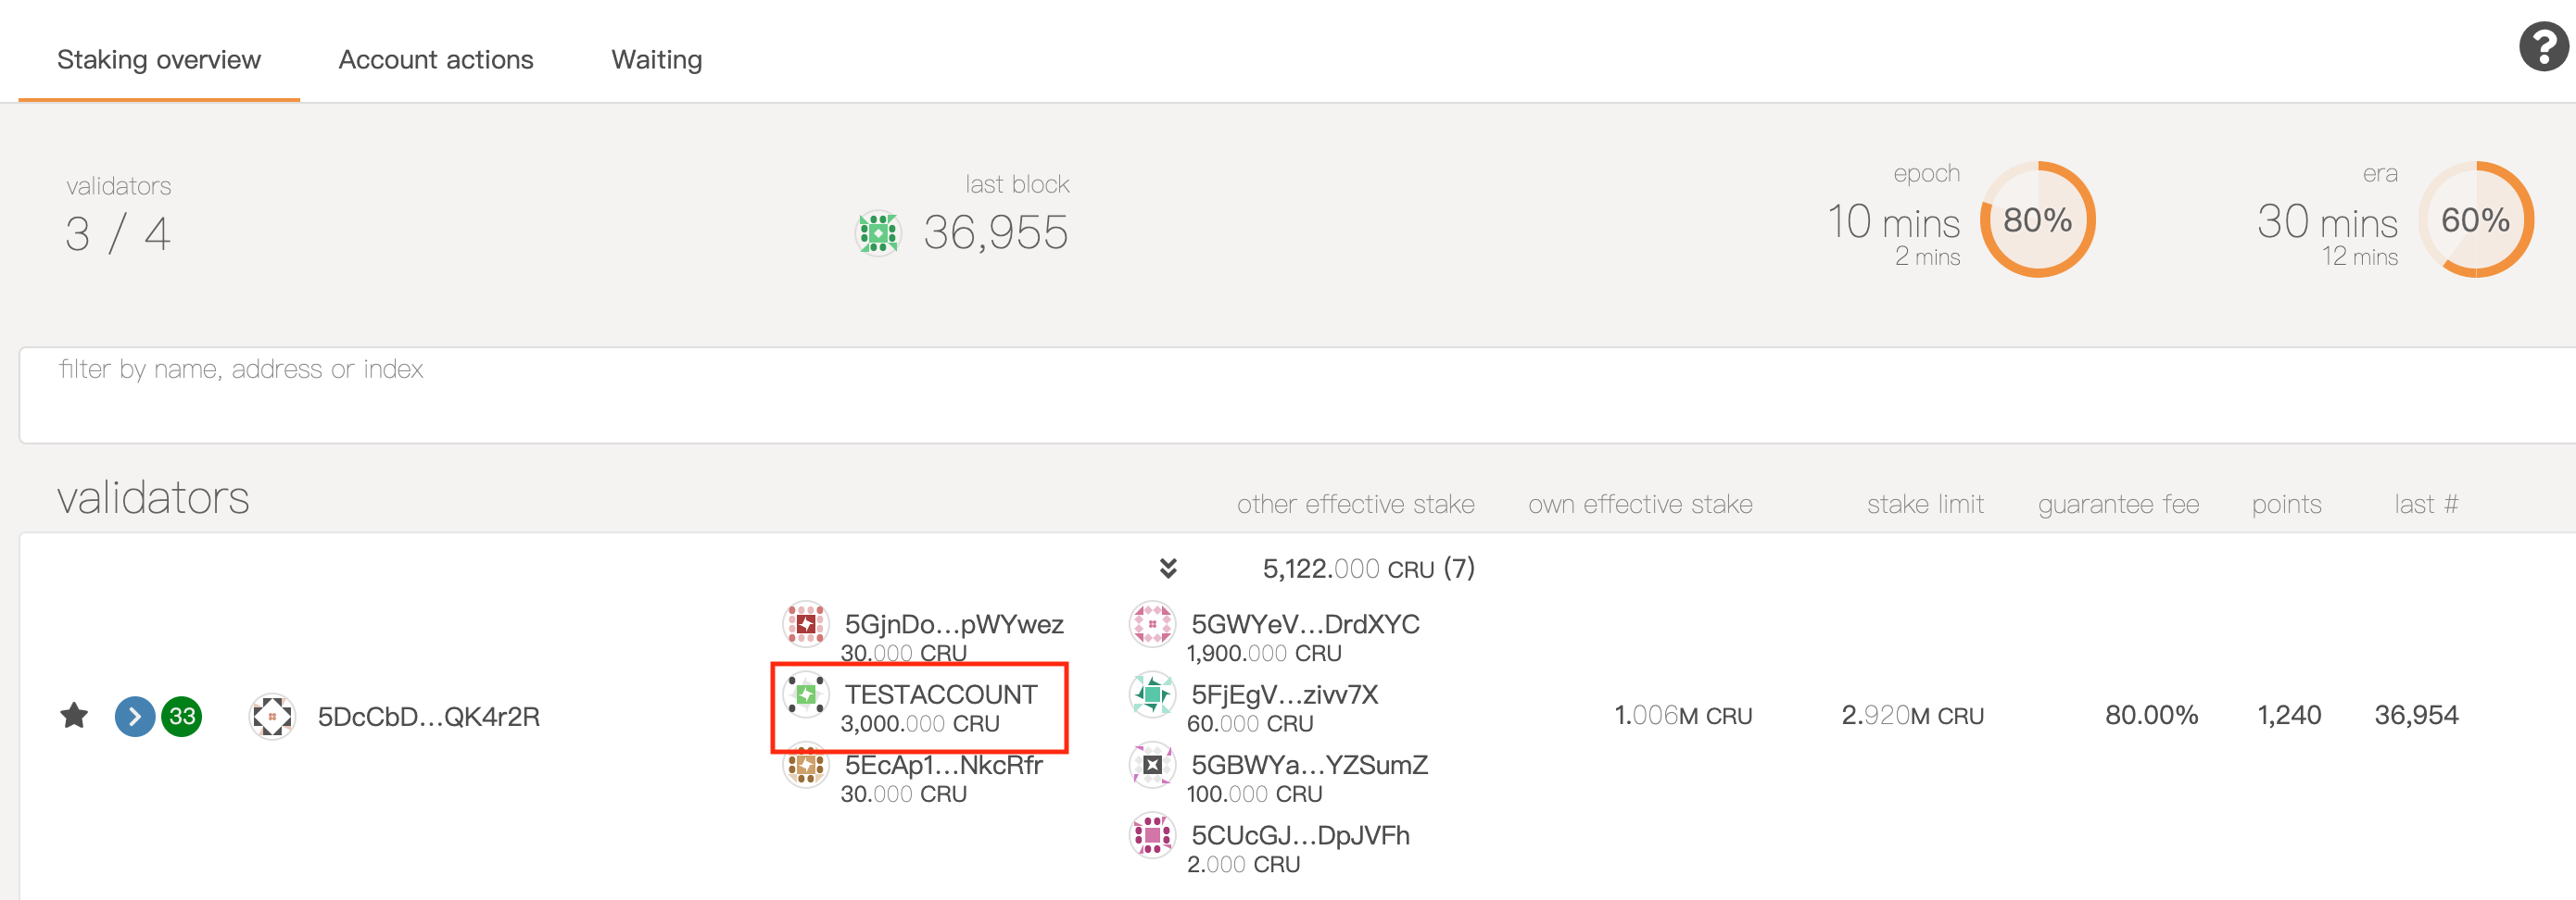Screen dimensions: 2576x900
Task: Click the epoch 80% progress circle
Action: 2037,219
